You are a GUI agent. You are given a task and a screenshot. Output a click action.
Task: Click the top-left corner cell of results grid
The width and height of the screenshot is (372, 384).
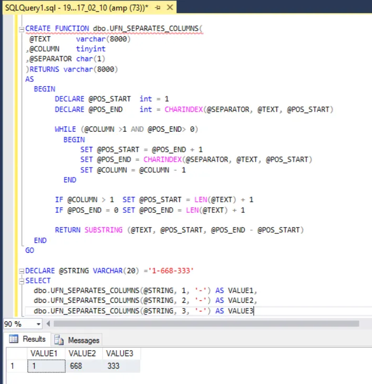(17, 353)
